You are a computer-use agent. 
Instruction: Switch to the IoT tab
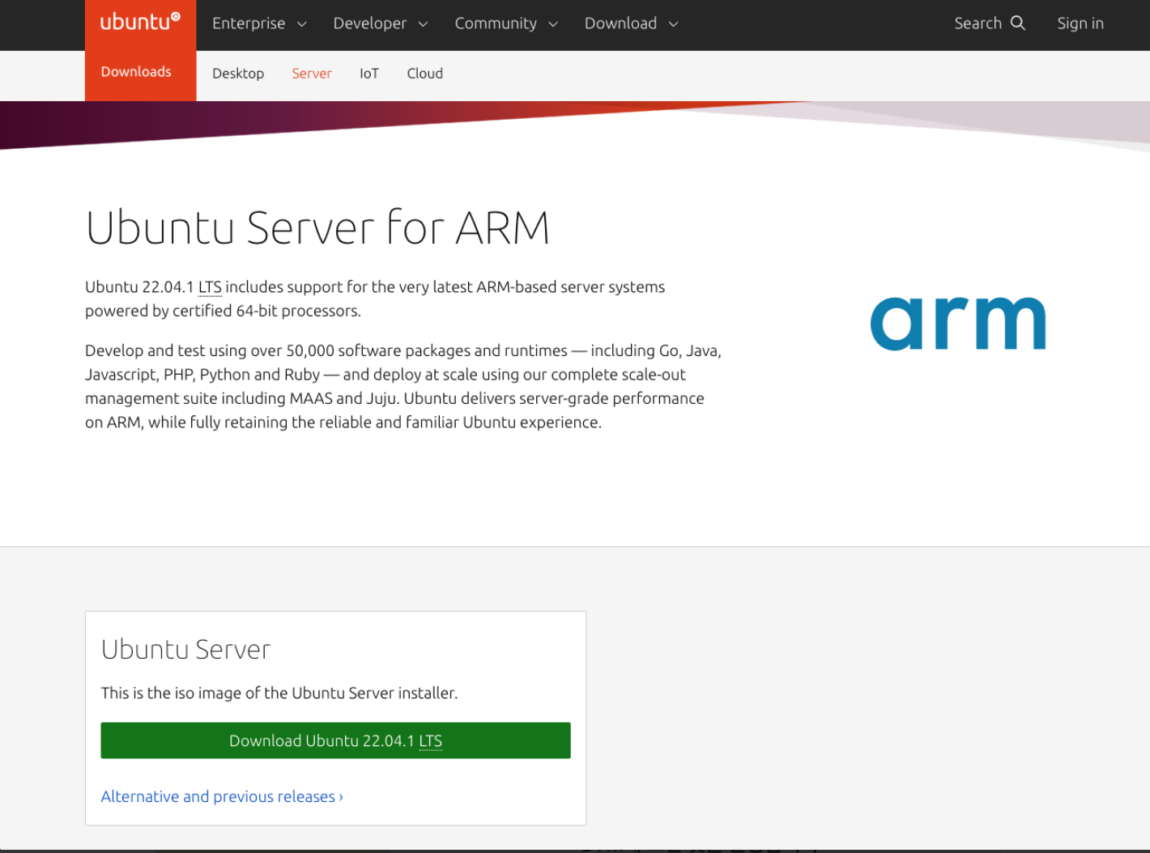(369, 74)
